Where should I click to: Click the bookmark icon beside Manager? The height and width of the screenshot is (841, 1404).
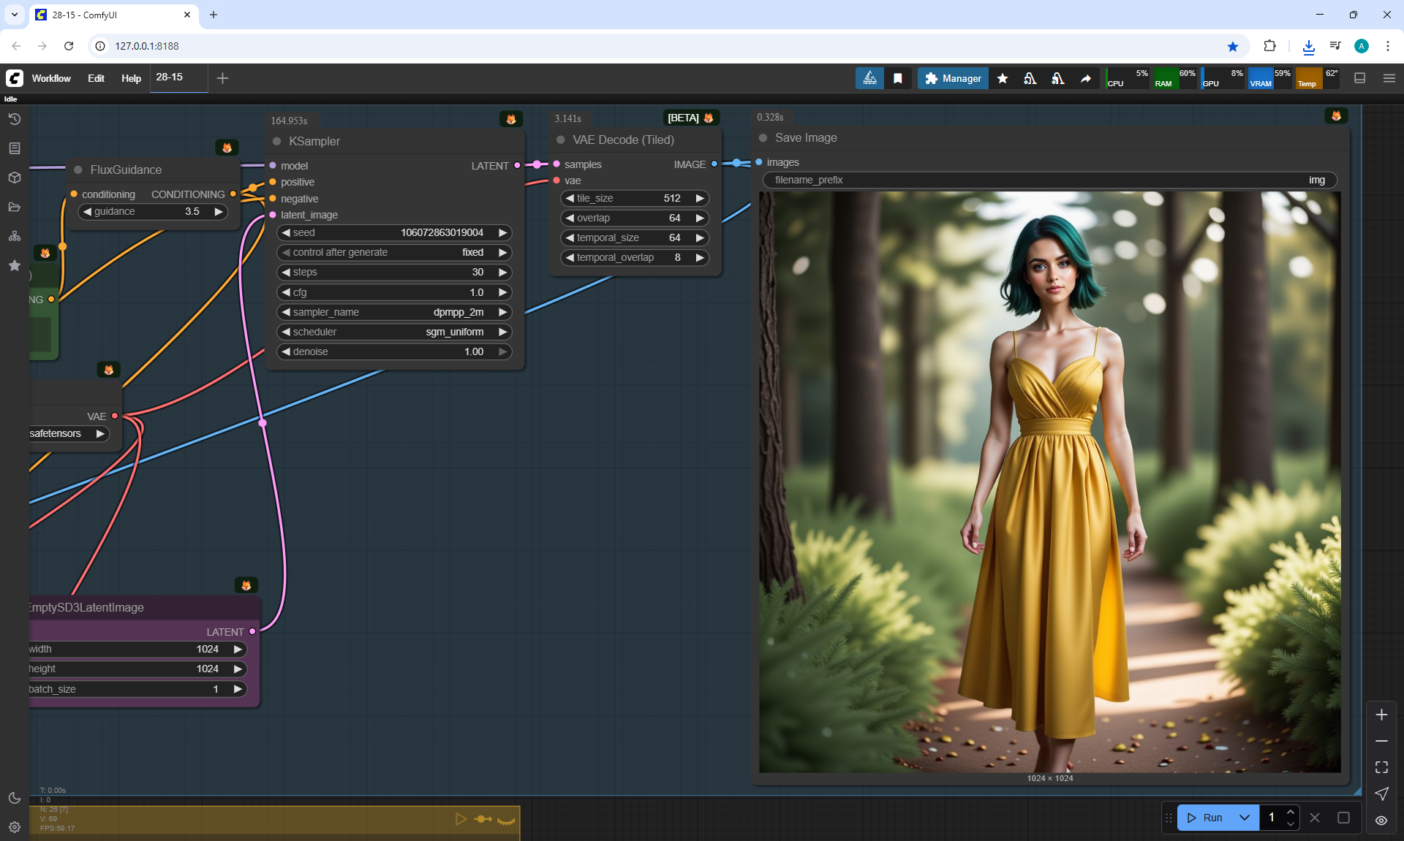898,78
